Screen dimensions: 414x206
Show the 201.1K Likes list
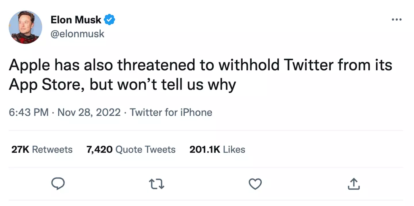pos(217,149)
